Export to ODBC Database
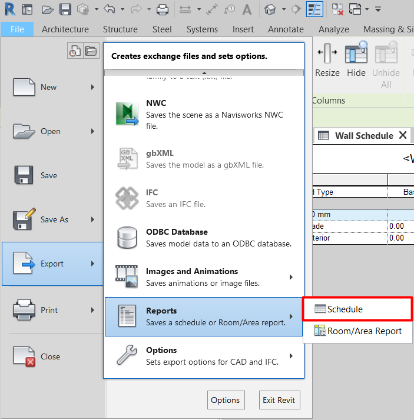Image resolution: width=414 pixels, height=420 pixels. [204, 238]
